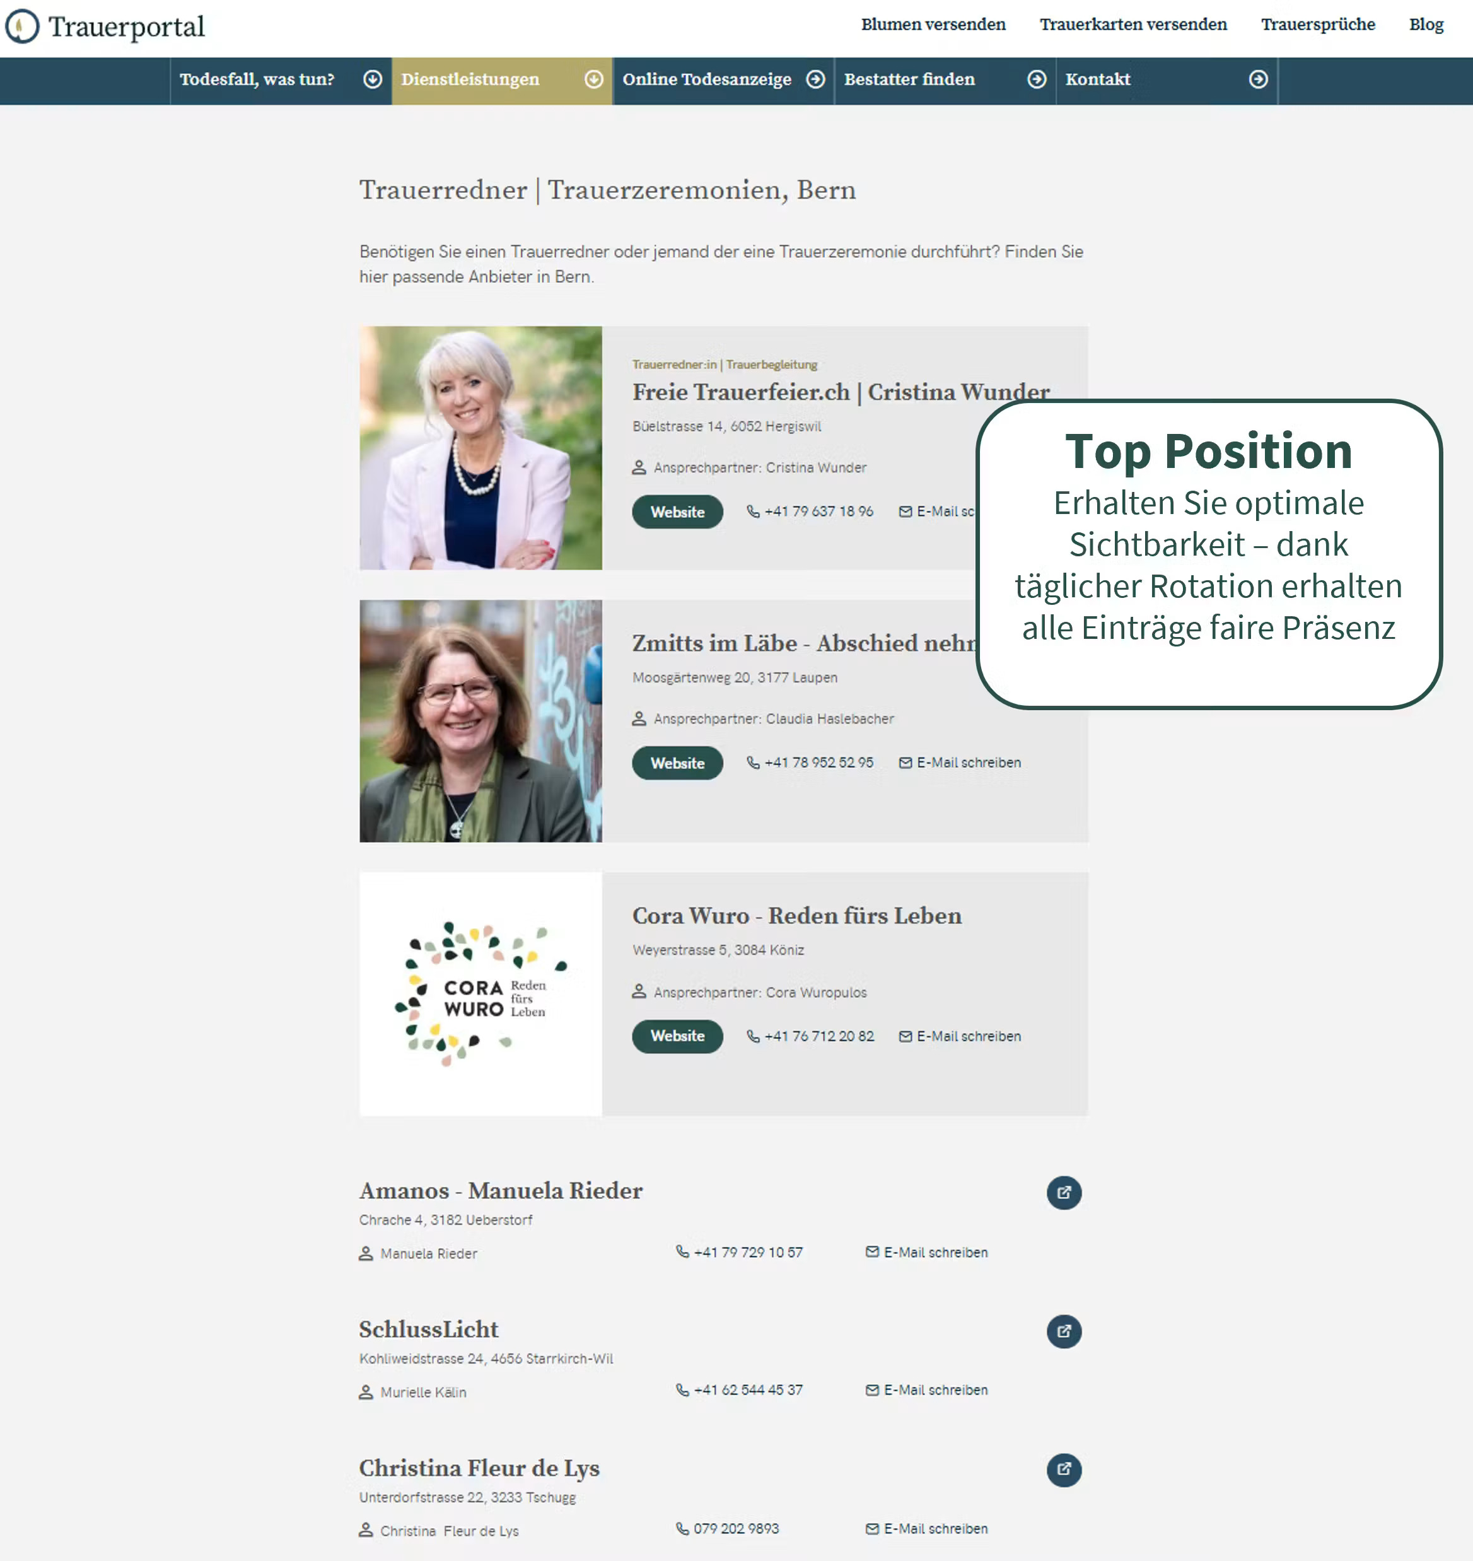
Task: Click arrow icon beside Bestatter finden
Action: pos(1037,79)
